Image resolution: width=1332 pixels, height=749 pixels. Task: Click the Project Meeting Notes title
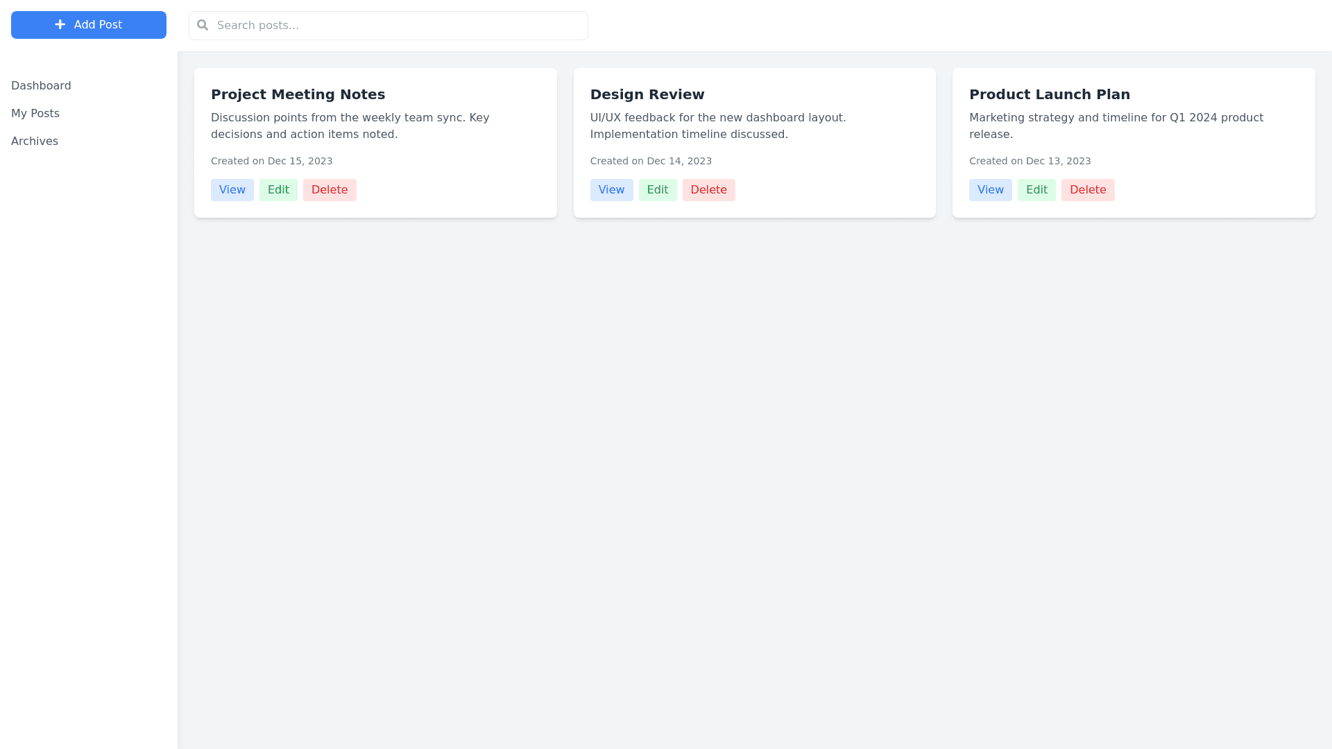(x=298, y=95)
